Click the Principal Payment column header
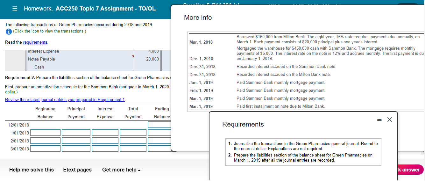 [76, 113]
